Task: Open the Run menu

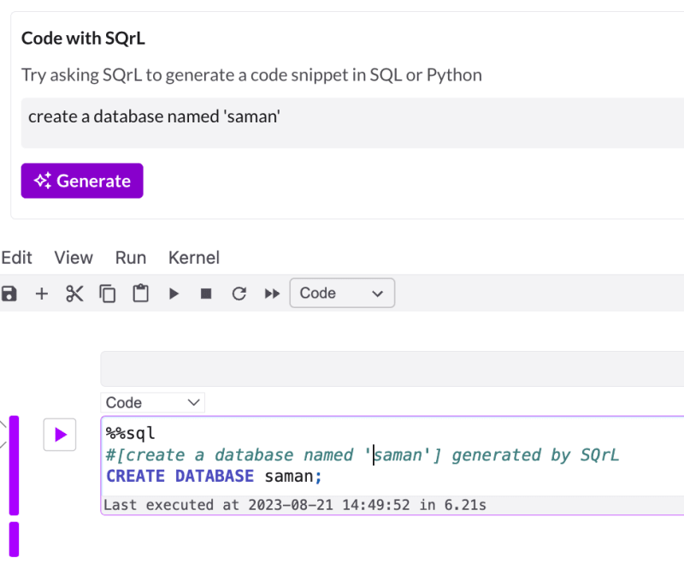Action: coord(131,258)
